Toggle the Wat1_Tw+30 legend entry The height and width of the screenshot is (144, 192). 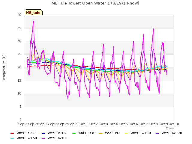click(x=169, y=133)
